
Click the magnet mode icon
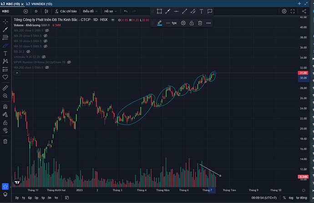(x=5, y=107)
